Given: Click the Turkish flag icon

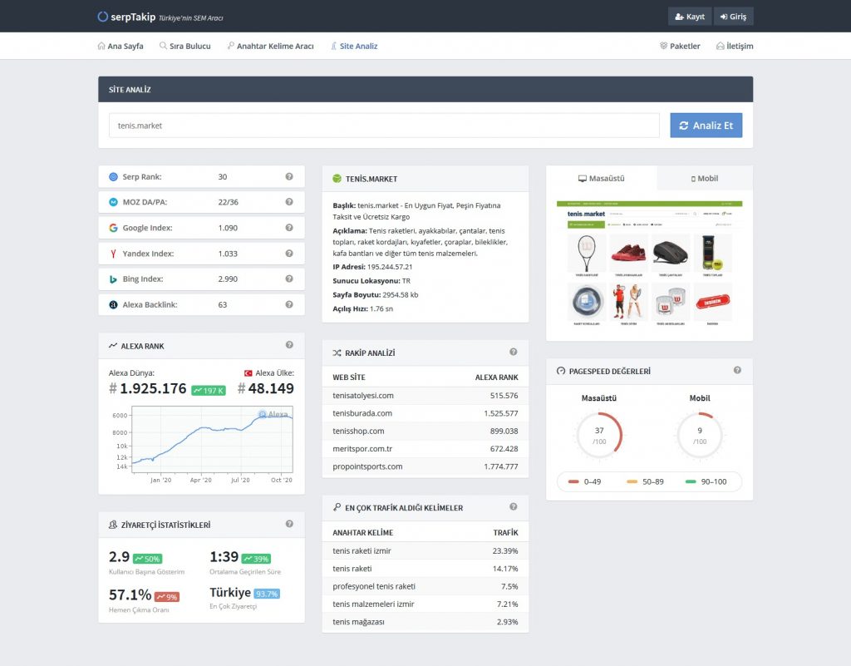Looking at the screenshot, I should [x=248, y=372].
